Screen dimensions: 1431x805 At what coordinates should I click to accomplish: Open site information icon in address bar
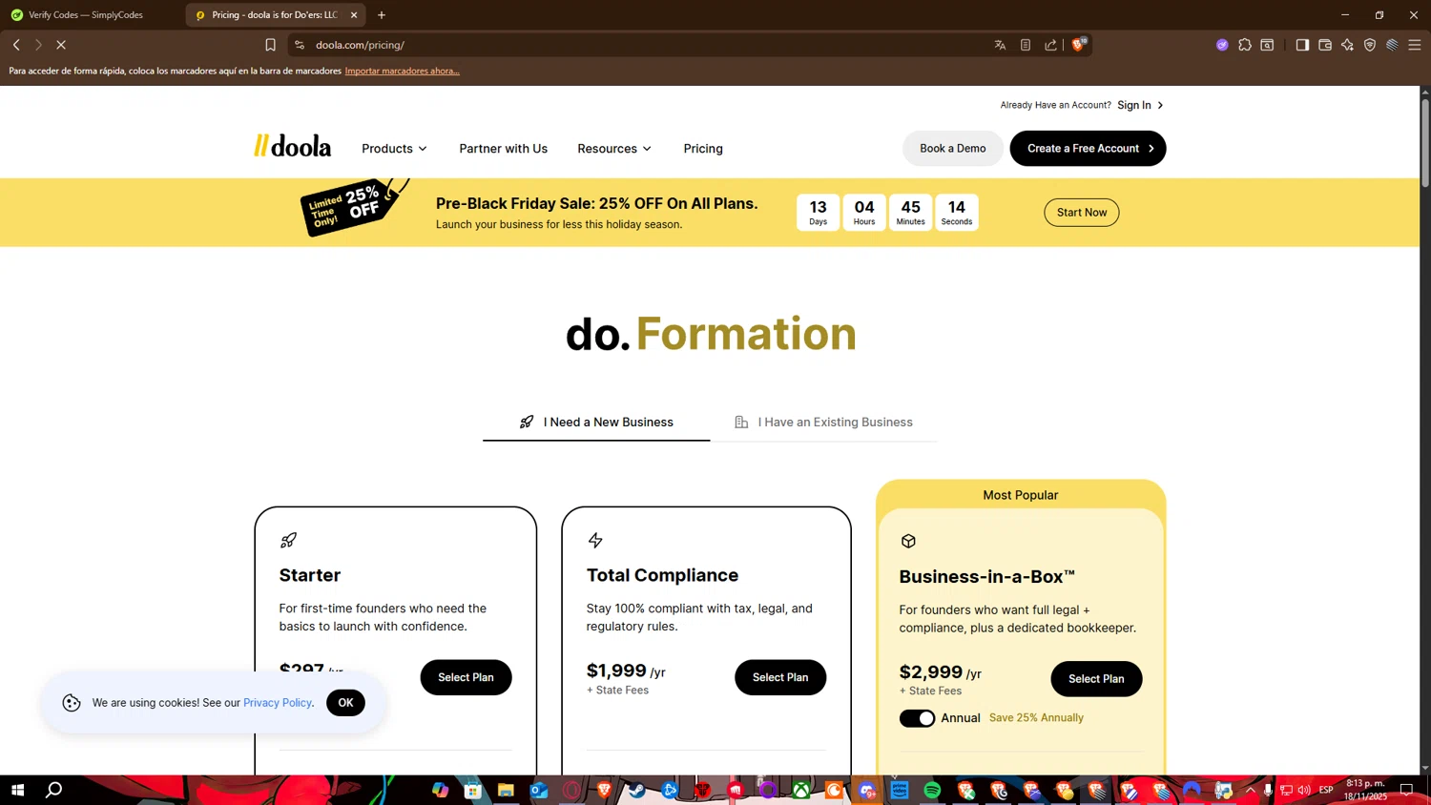pos(299,45)
